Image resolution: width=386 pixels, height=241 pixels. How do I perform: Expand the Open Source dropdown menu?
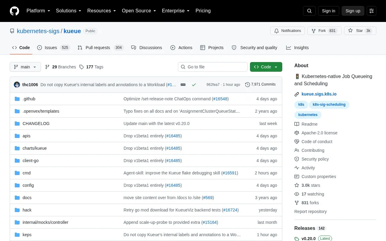coord(139,11)
